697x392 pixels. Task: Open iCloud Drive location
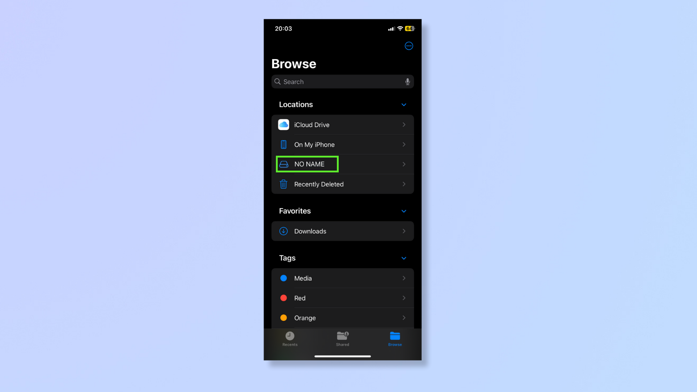pos(343,125)
